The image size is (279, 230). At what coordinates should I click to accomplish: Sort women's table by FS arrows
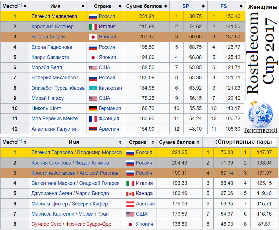(x=241, y=6)
